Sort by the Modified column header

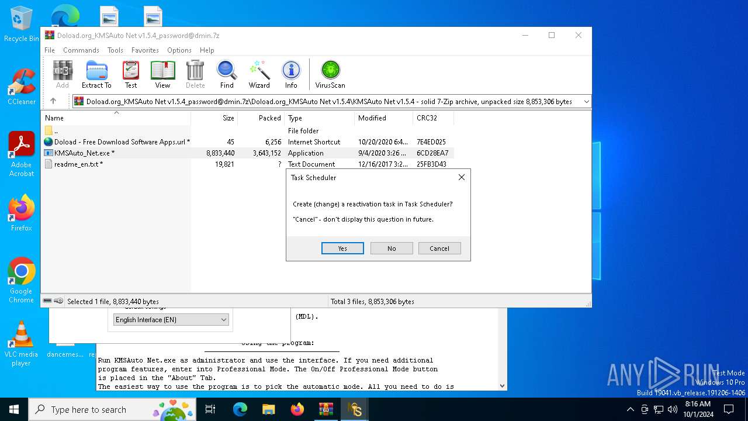[x=383, y=118]
